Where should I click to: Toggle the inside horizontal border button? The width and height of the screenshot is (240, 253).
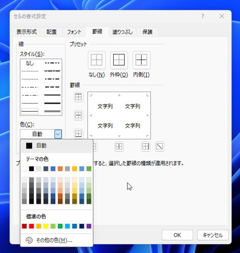[x=78, y=115]
